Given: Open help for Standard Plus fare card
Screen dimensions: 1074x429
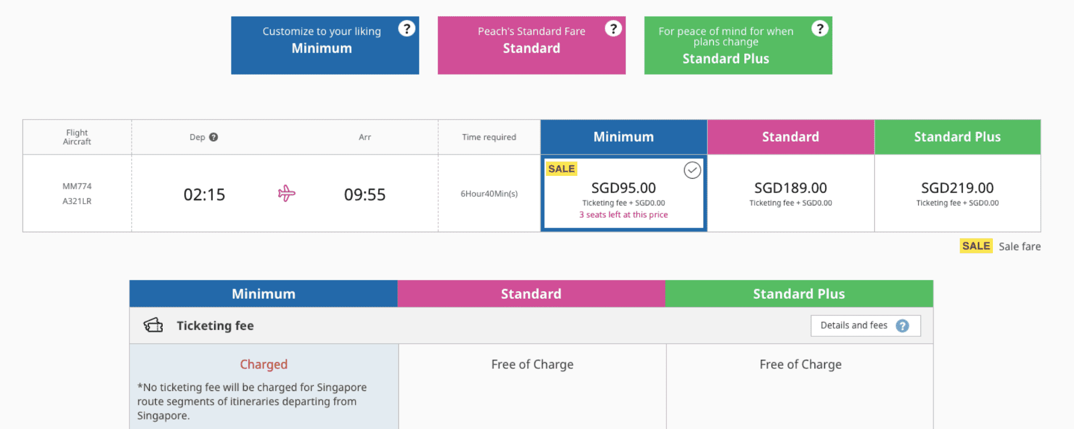Looking at the screenshot, I should tap(819, 28).
